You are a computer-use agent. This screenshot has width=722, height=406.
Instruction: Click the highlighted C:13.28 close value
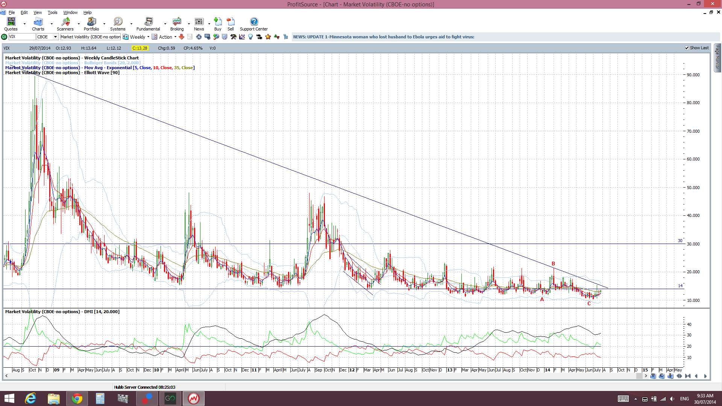pos(140,48)
